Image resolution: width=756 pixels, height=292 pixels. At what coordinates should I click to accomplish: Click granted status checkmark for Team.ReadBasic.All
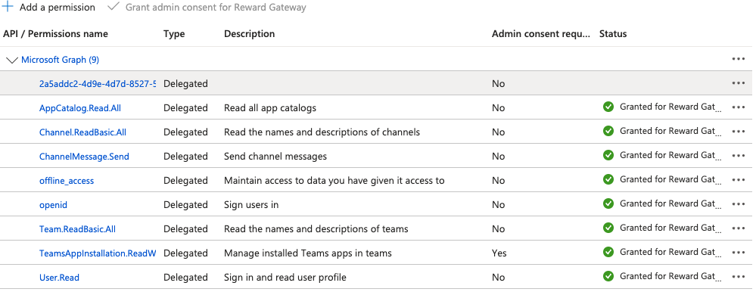(608, 228)
